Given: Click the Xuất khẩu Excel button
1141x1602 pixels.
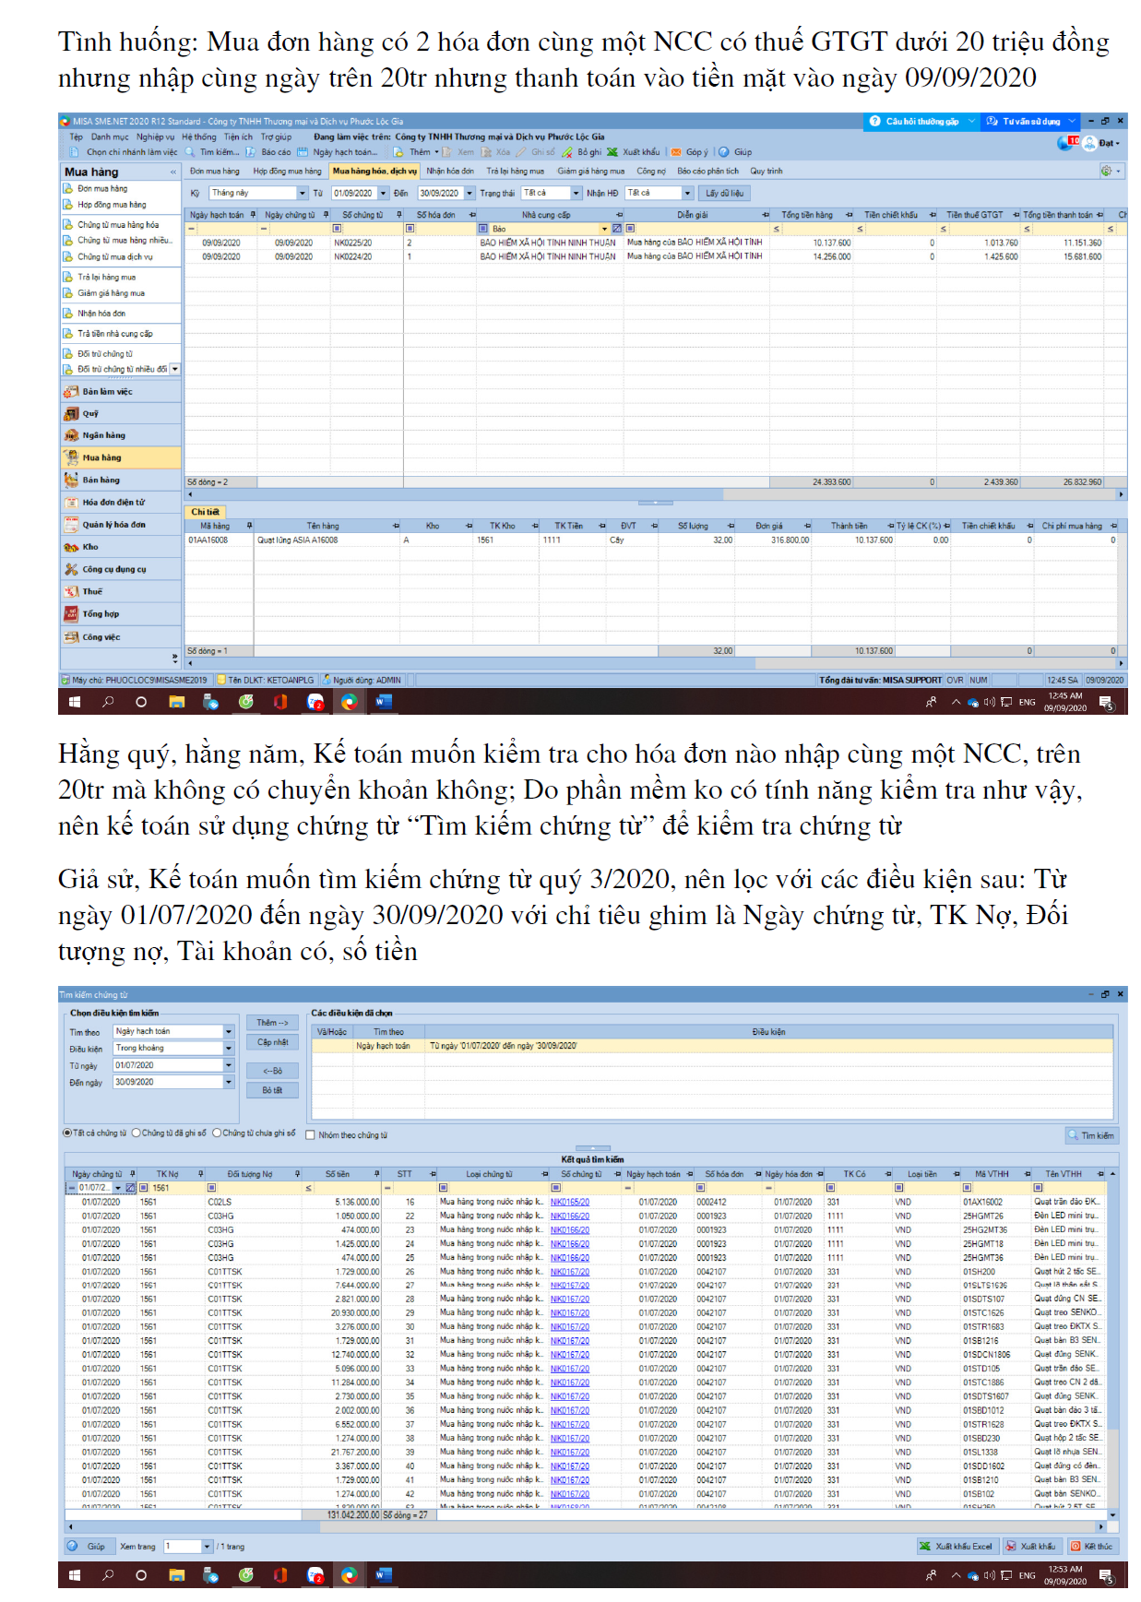Looking at the screenshot, I should [957, 1547].
